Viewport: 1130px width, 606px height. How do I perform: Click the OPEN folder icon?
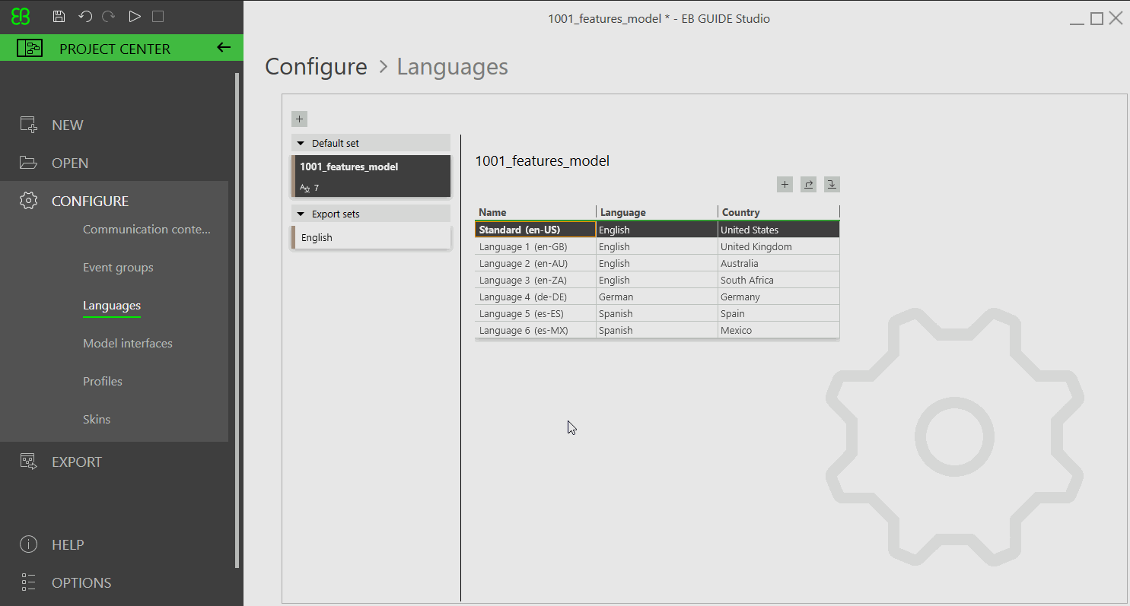tap(28, 163)
